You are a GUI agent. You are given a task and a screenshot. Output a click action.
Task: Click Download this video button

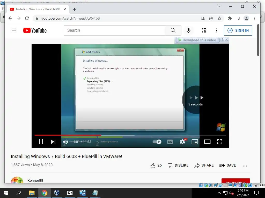pyautogui.click(x=197, y=40)
